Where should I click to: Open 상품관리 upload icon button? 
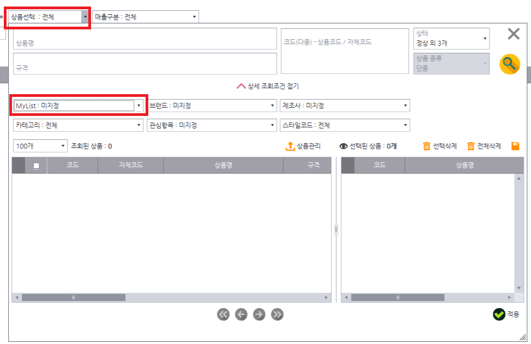303,146
